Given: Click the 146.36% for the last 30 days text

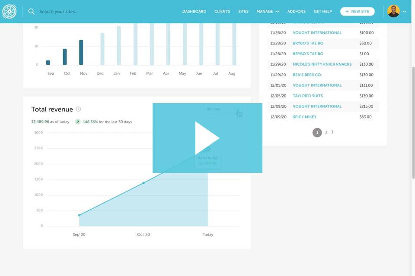Looking at the screenshot, I should click(x=107, y=122).
